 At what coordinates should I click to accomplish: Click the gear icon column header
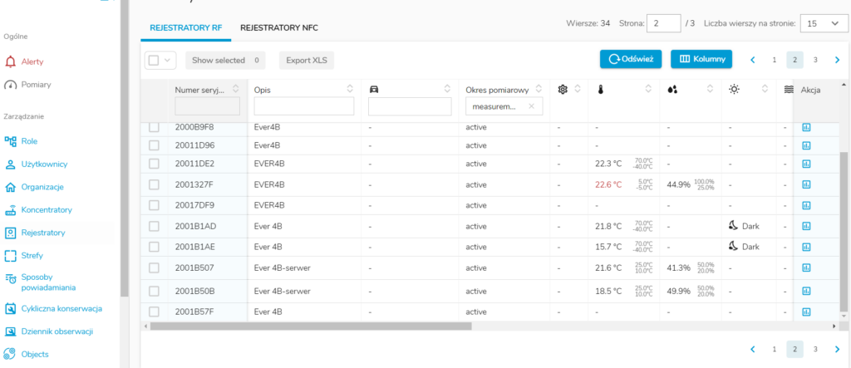tap(563, 89)
